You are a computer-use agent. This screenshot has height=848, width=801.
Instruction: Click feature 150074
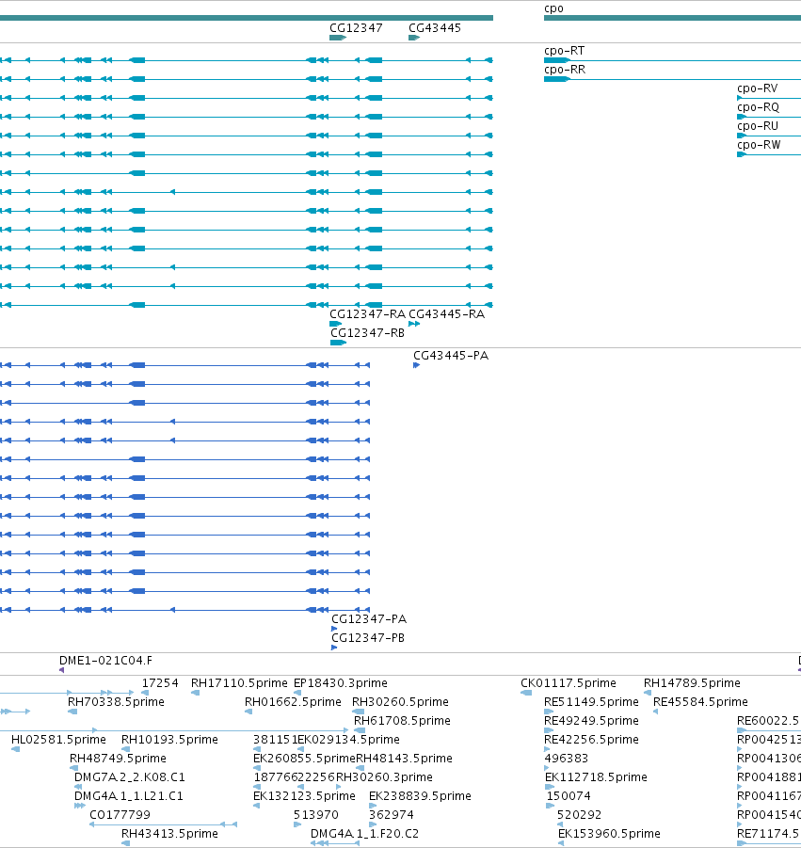569,796
